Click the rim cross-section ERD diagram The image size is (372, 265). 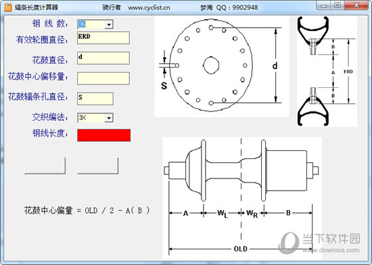click(327, 72)
